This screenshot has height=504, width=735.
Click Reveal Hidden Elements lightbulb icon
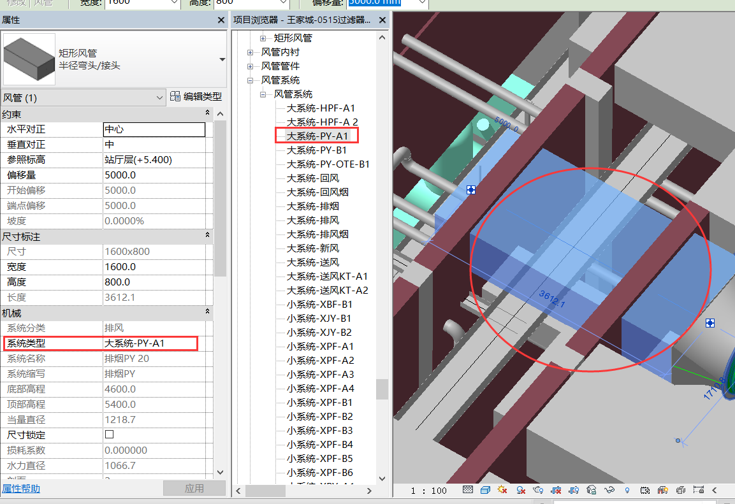click(x=627, y=490)
